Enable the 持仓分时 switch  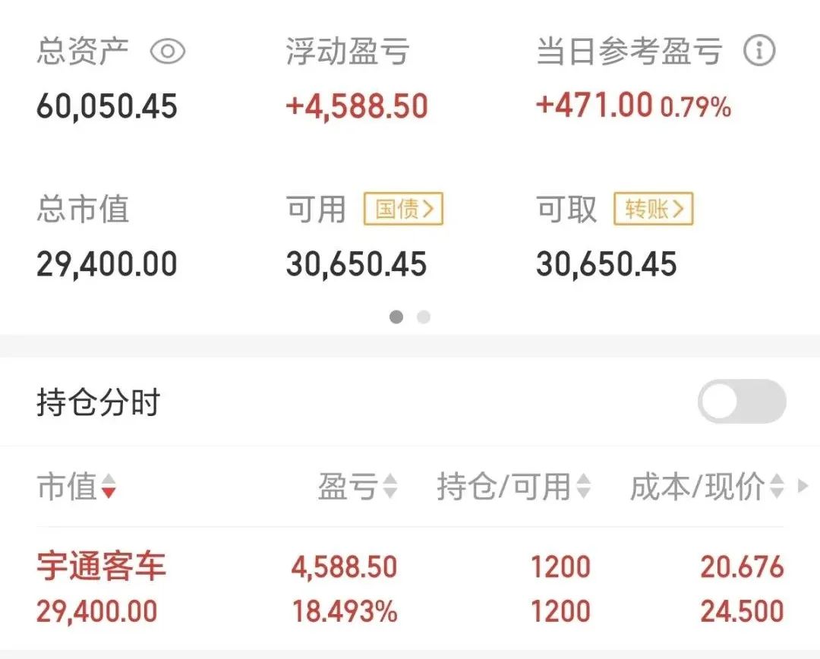742,402
